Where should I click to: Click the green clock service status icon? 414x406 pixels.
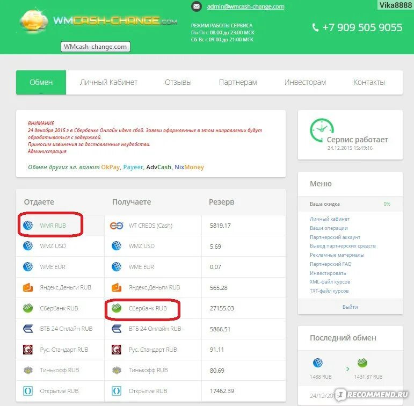(322, 130)
